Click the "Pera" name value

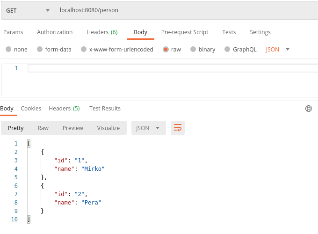(91, 202)
